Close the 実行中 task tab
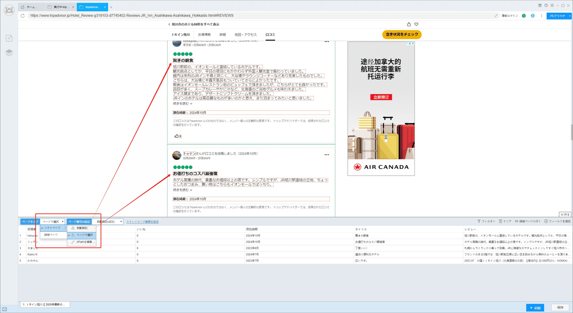Image resolution: width=573 pixels, height=313 pixels. tap(73, 7)
